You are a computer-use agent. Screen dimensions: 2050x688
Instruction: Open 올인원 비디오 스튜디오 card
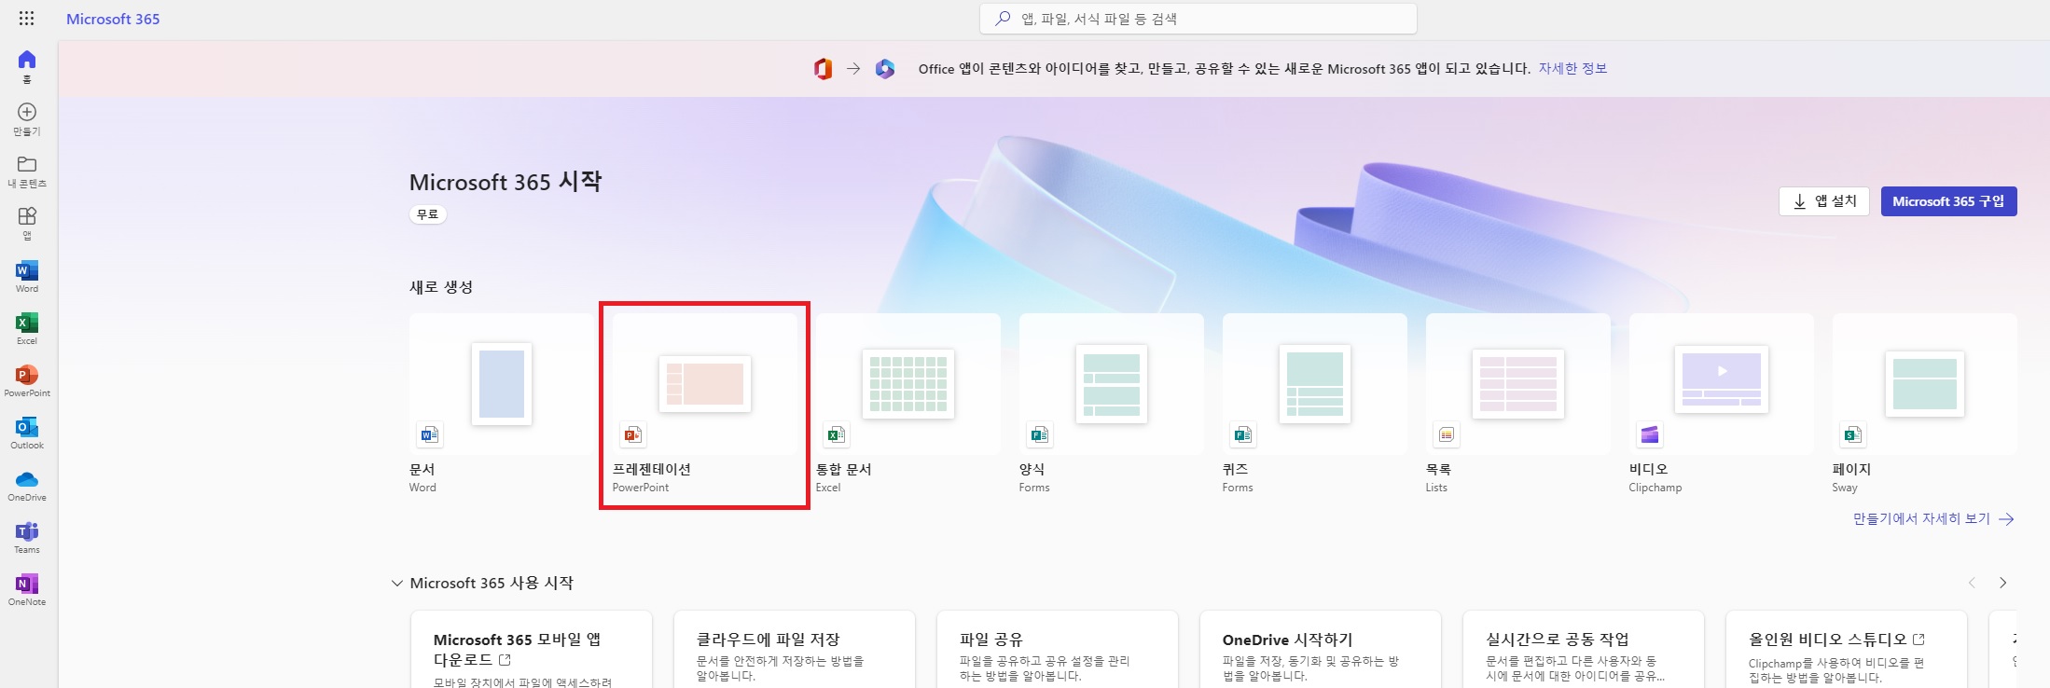coord(1847,650)
